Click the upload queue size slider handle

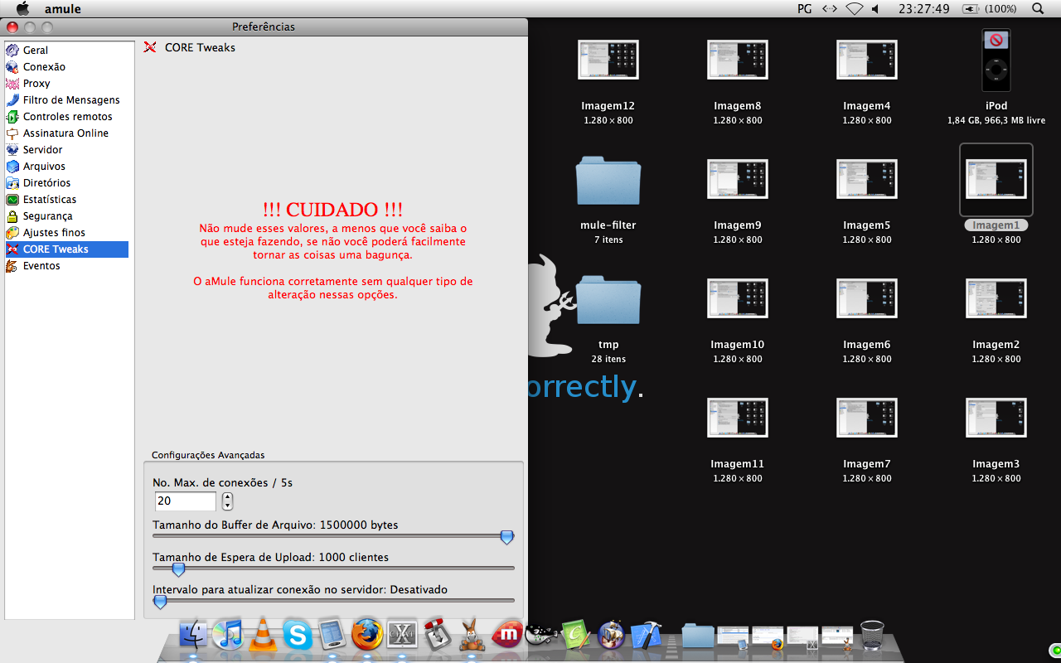coord(178,569)
